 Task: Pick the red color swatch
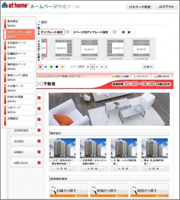coord(41,67)
